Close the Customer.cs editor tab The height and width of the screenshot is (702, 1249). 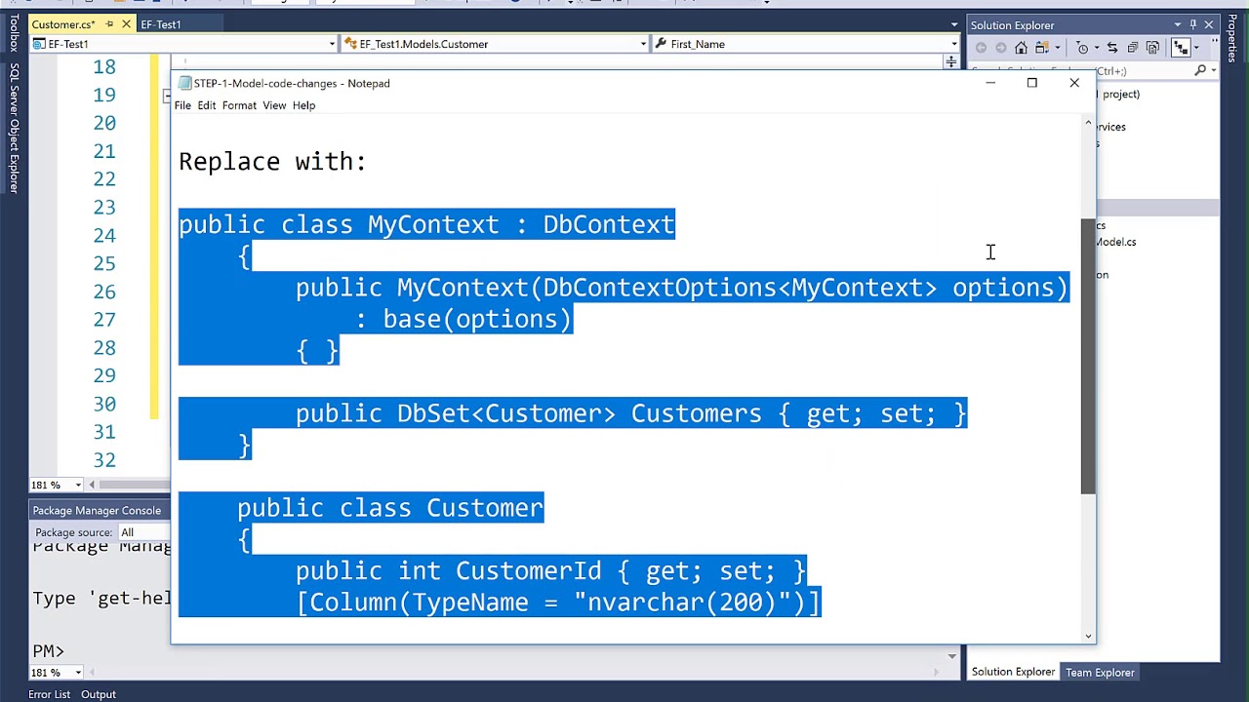point(126,24)
